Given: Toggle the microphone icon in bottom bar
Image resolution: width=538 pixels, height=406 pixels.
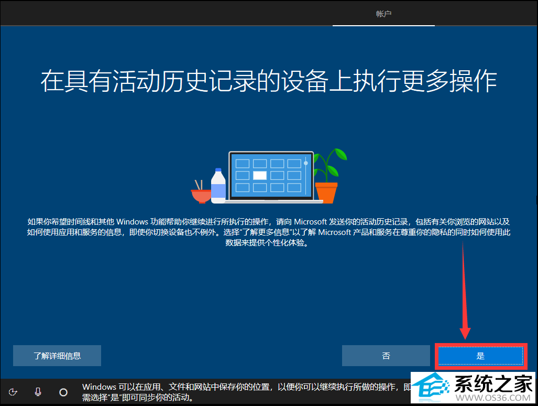Looking at the screenshot, I should [38, 392].
